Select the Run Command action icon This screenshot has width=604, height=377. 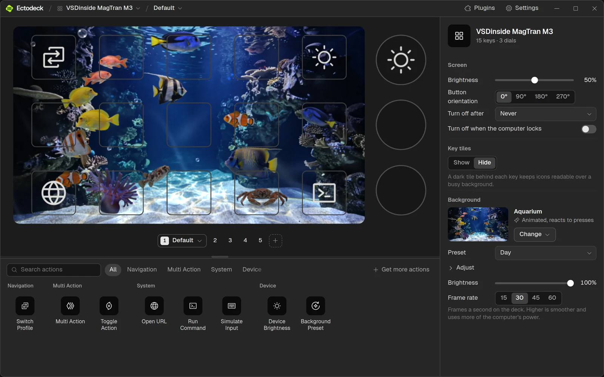pyautogui.click(x=193, y=306)
